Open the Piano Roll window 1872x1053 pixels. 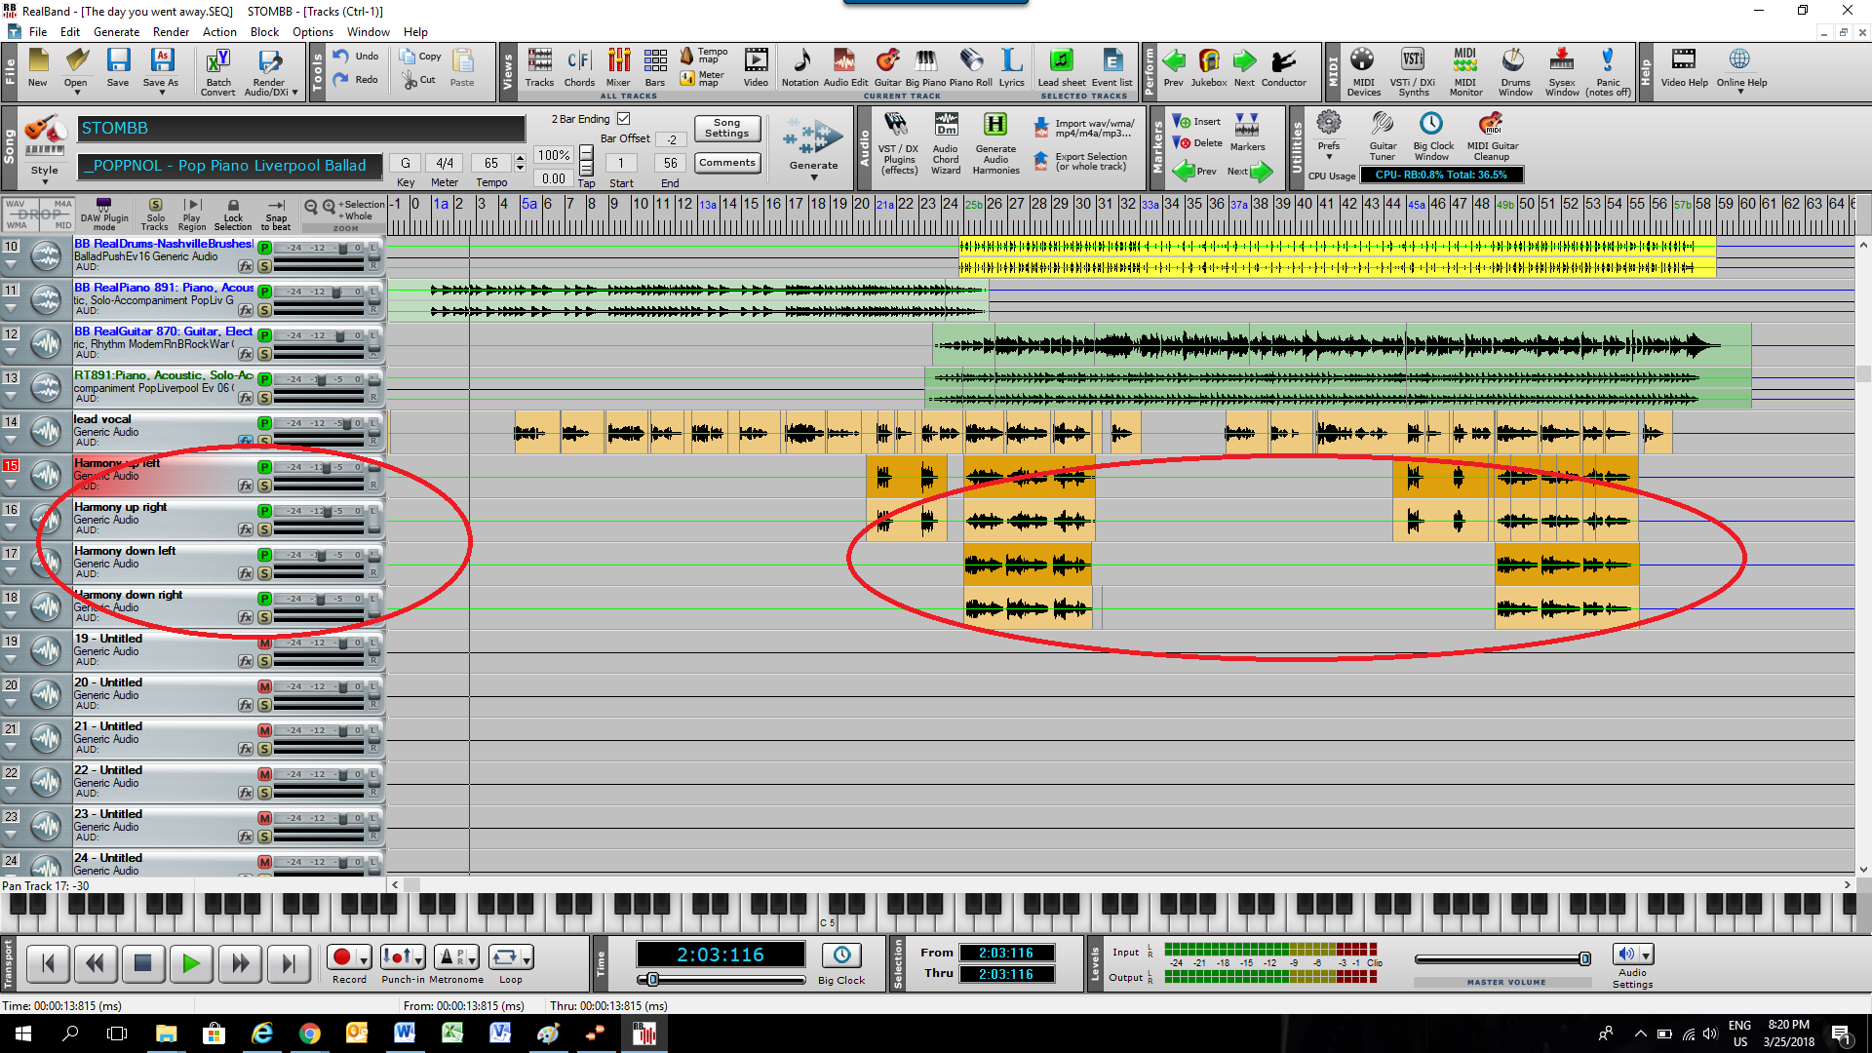(x=971, y=68)
